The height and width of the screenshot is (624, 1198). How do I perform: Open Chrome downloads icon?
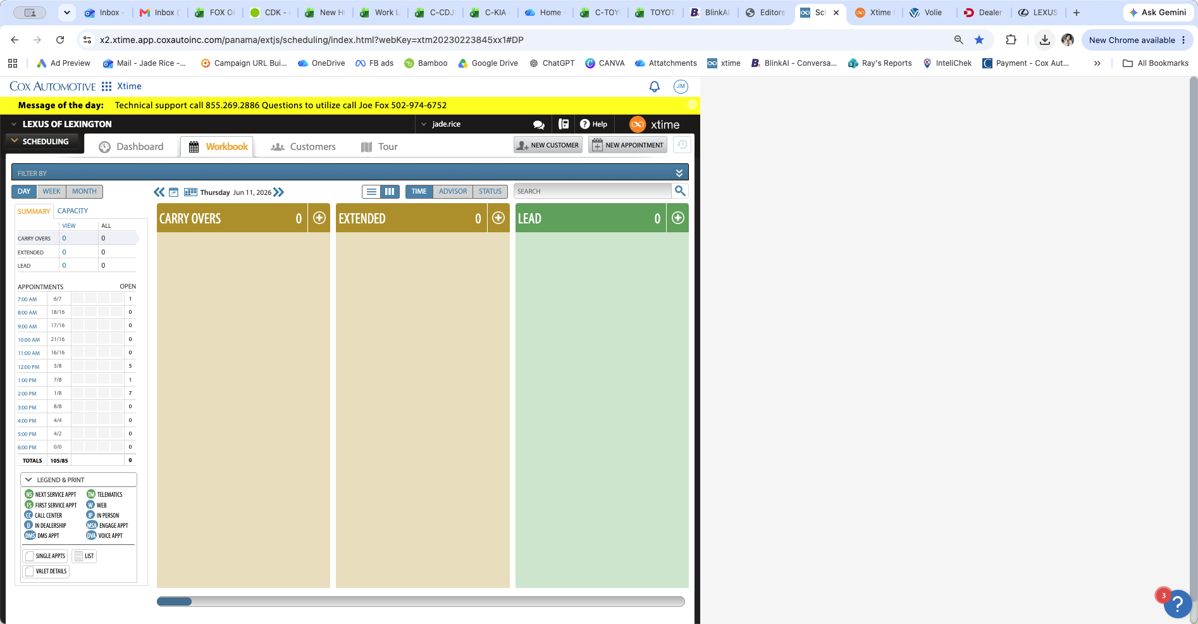(x=1045, y=40)
